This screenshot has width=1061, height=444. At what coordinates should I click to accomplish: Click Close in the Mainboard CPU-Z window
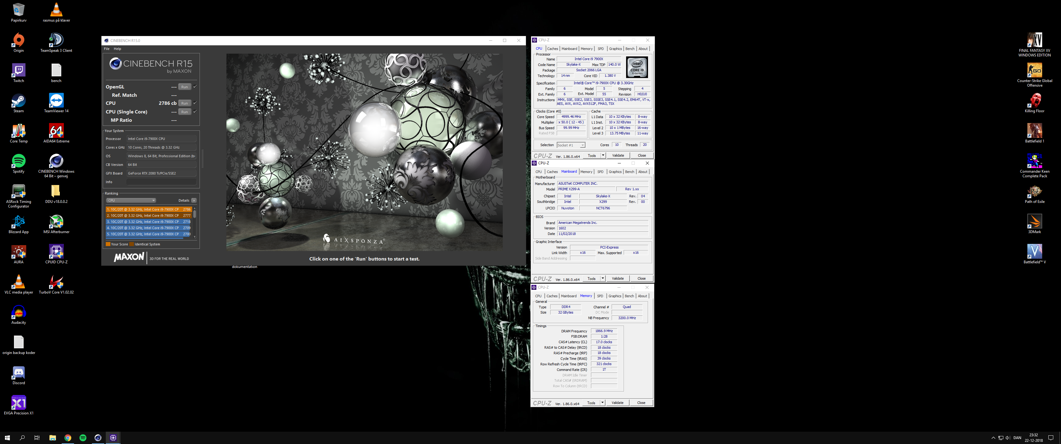tap(641, 278)
